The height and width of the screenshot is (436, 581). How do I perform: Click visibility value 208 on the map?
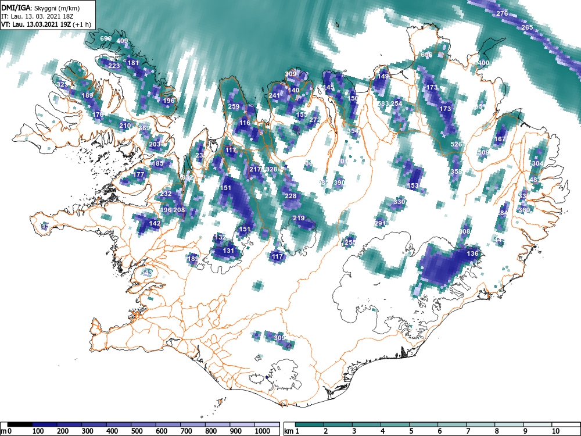click(179, 210)
